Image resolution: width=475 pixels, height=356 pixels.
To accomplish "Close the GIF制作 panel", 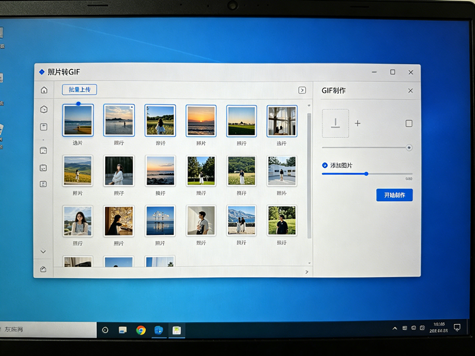I will [410, 91].
